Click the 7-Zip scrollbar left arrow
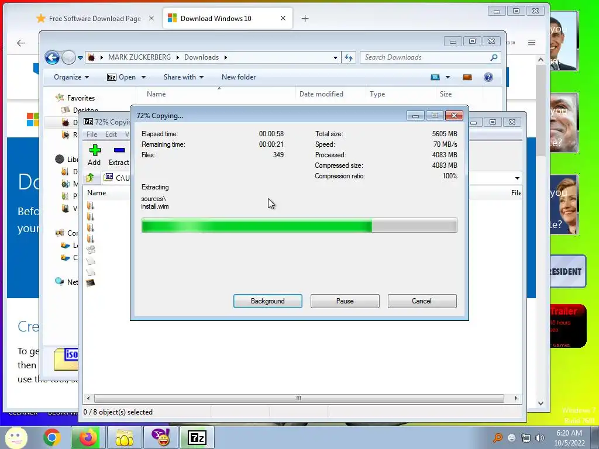 click(88, 398)
